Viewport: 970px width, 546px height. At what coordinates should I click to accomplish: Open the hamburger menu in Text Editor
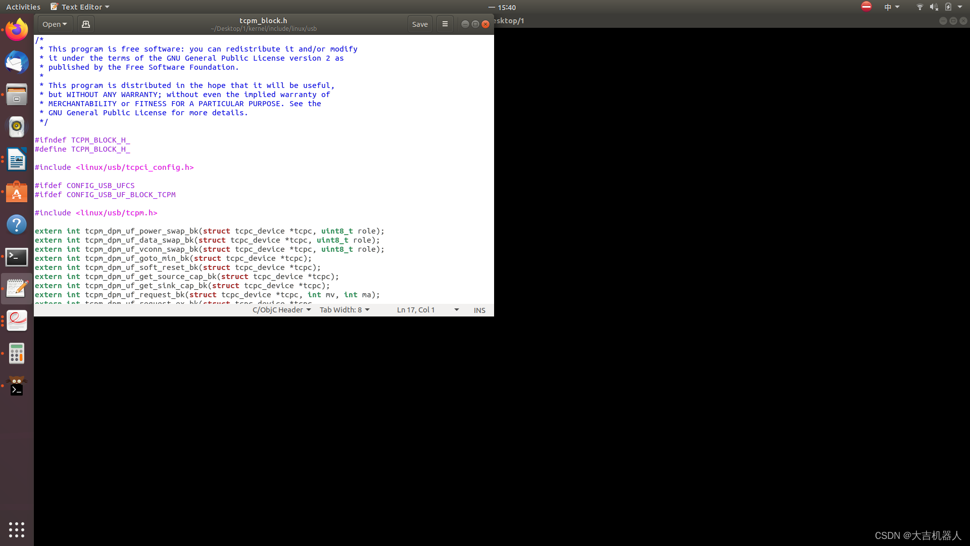445,24
